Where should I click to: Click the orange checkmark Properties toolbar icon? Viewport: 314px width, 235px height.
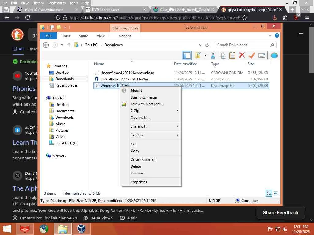252,55
